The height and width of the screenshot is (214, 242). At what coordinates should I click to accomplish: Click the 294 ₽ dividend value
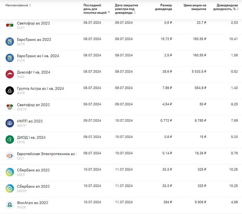(168, 202)
